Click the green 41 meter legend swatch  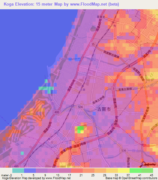[x=135, y=171]
